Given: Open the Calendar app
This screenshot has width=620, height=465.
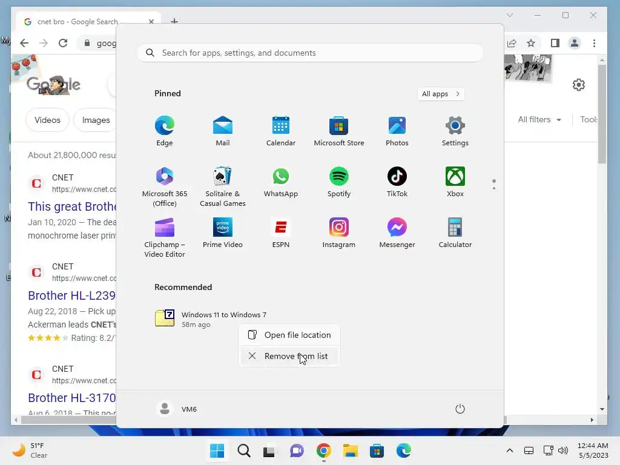Looking at the screenshot, I should pos(281,131).
